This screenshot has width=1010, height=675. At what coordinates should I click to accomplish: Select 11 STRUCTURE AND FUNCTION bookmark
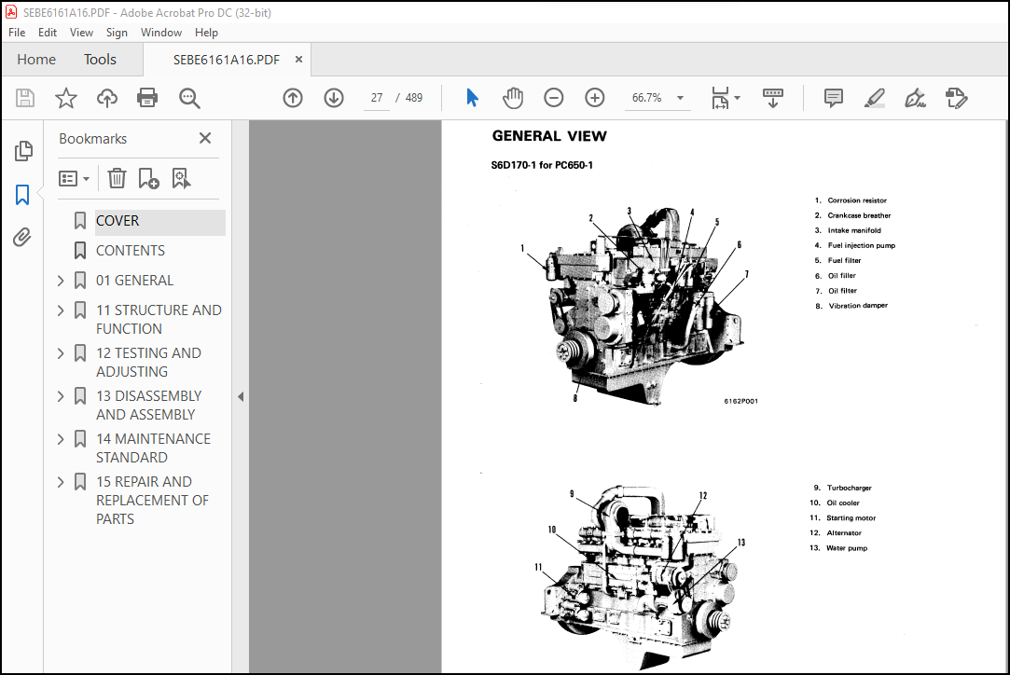(x=159, y=320)
